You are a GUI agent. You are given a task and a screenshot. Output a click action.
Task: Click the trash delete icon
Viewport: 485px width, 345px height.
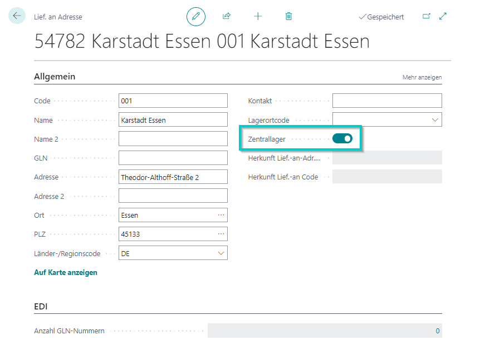(288, 16)
